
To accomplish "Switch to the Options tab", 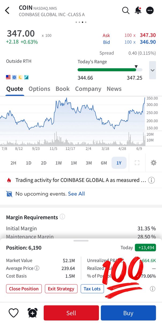I will point(39,89).
